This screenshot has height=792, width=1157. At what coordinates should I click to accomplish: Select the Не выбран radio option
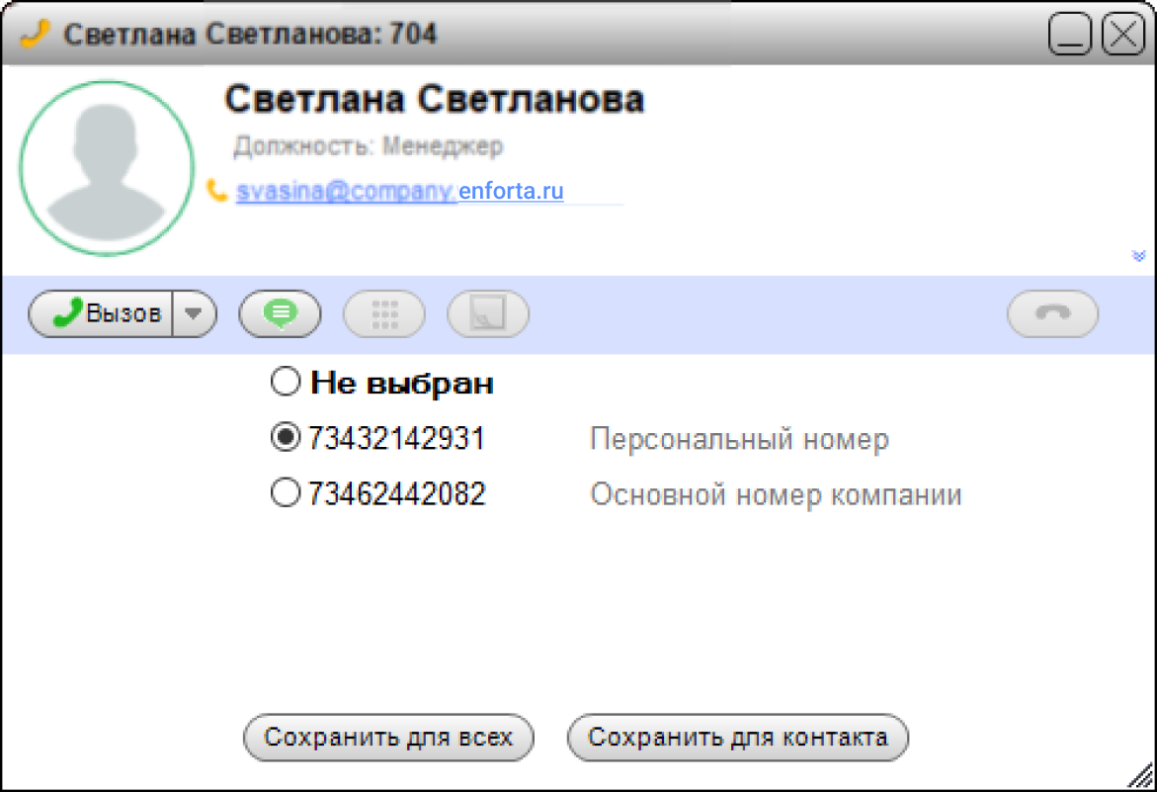pos(286,382)
